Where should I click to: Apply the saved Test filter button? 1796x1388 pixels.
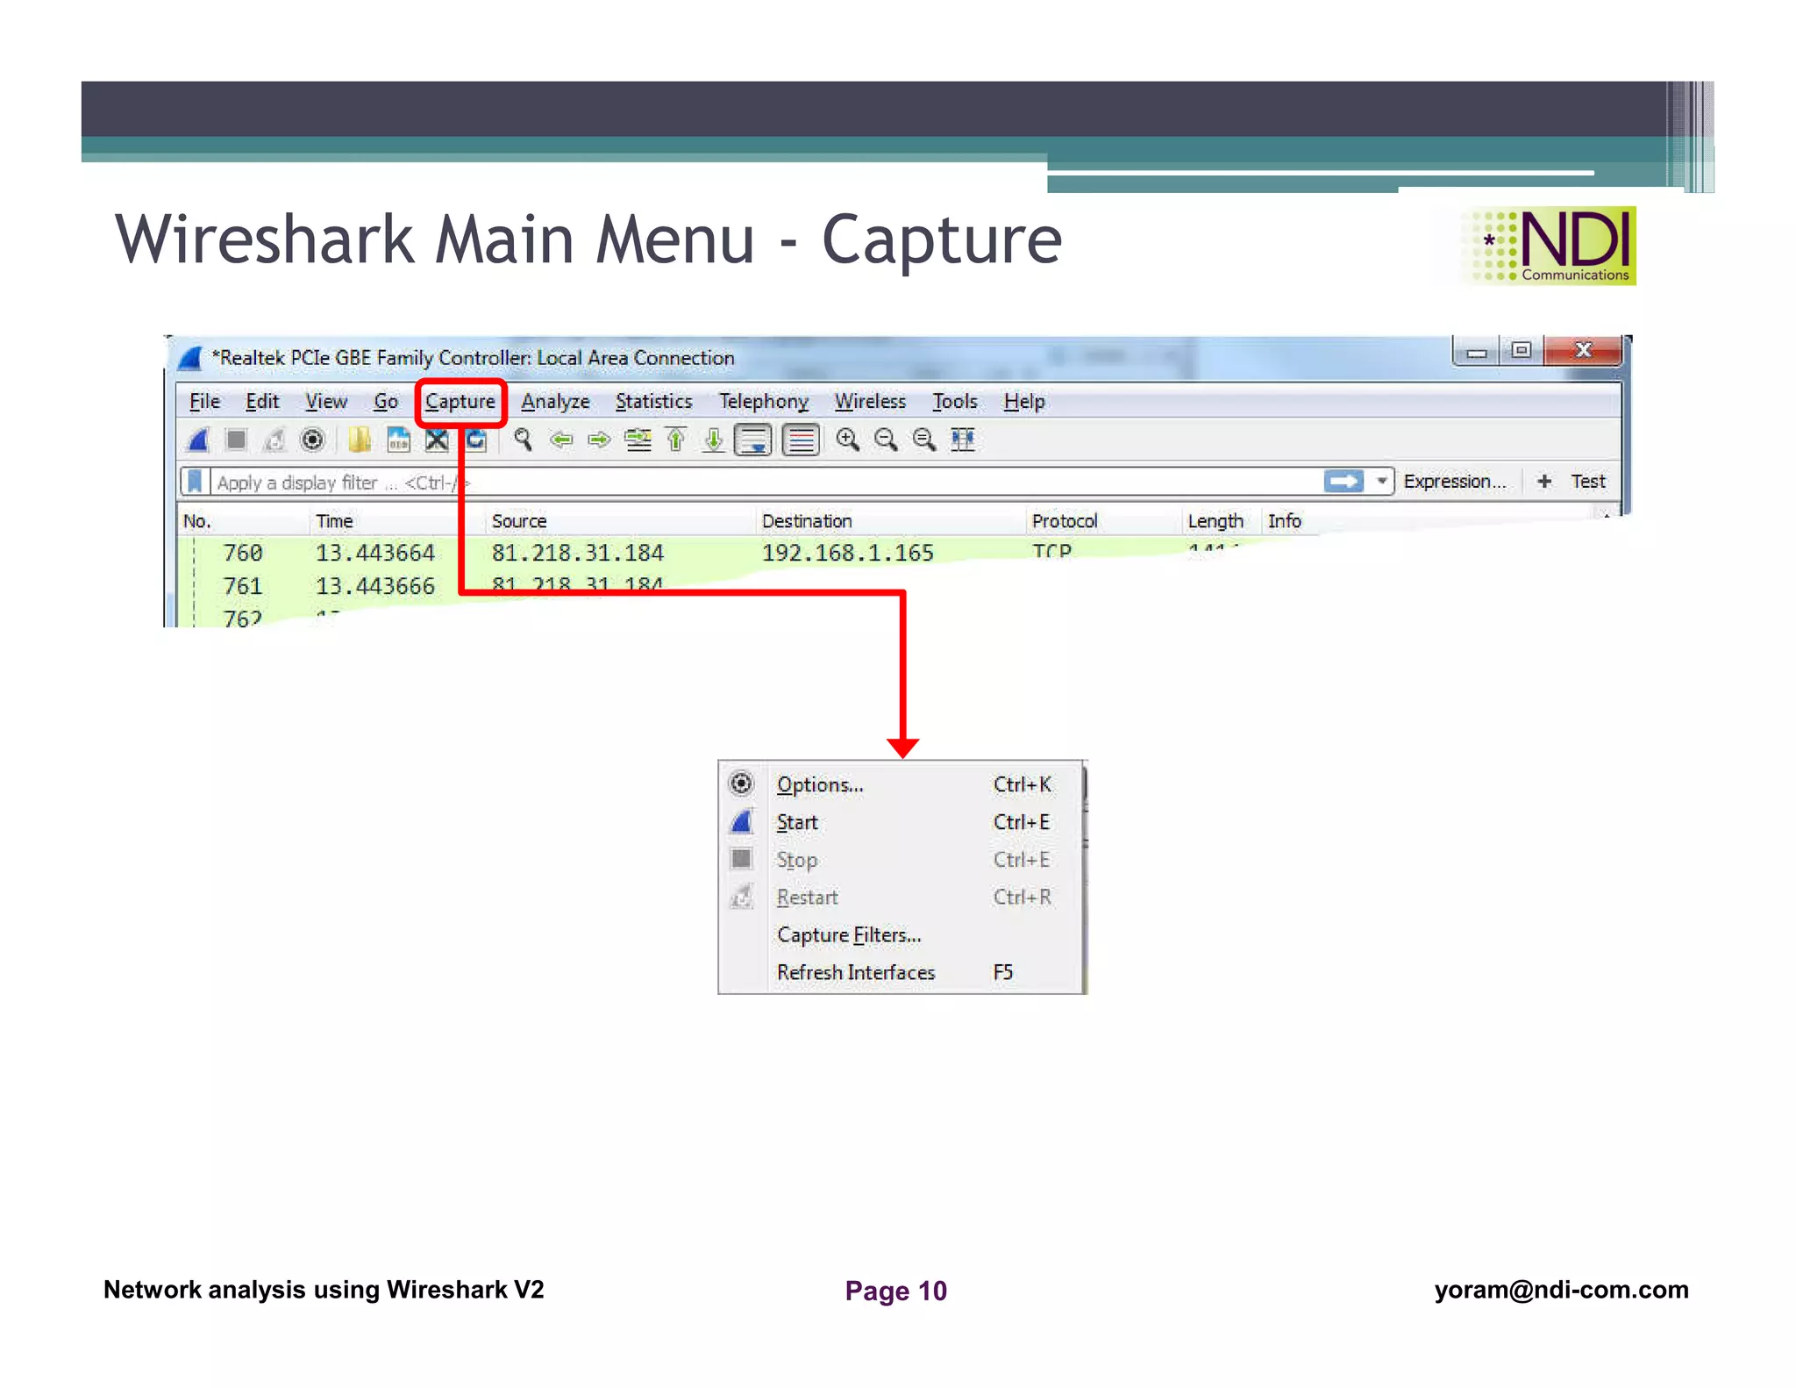[1587, 481]
